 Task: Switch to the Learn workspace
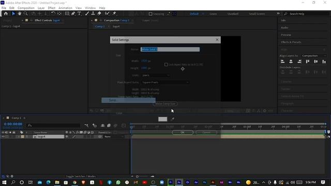213,14
